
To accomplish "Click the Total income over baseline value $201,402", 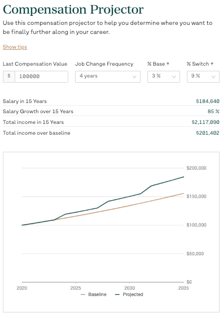I will pos(208,133).
